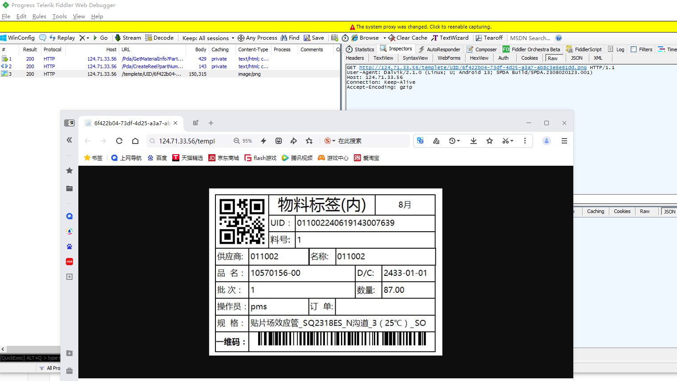This screenshot has height=381, width=677.
Task: Click the Clear Cache icon
Action: pos(407,38)
